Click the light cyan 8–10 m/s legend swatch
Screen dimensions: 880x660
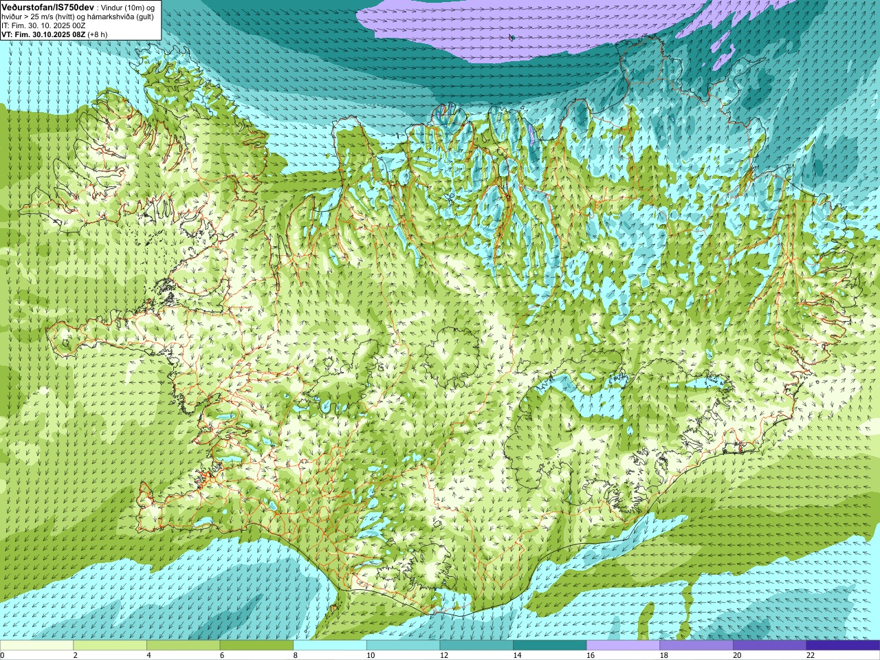(x=330, y=646)
